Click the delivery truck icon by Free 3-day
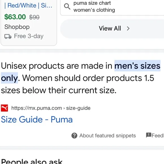 click(x=8, y=36)
